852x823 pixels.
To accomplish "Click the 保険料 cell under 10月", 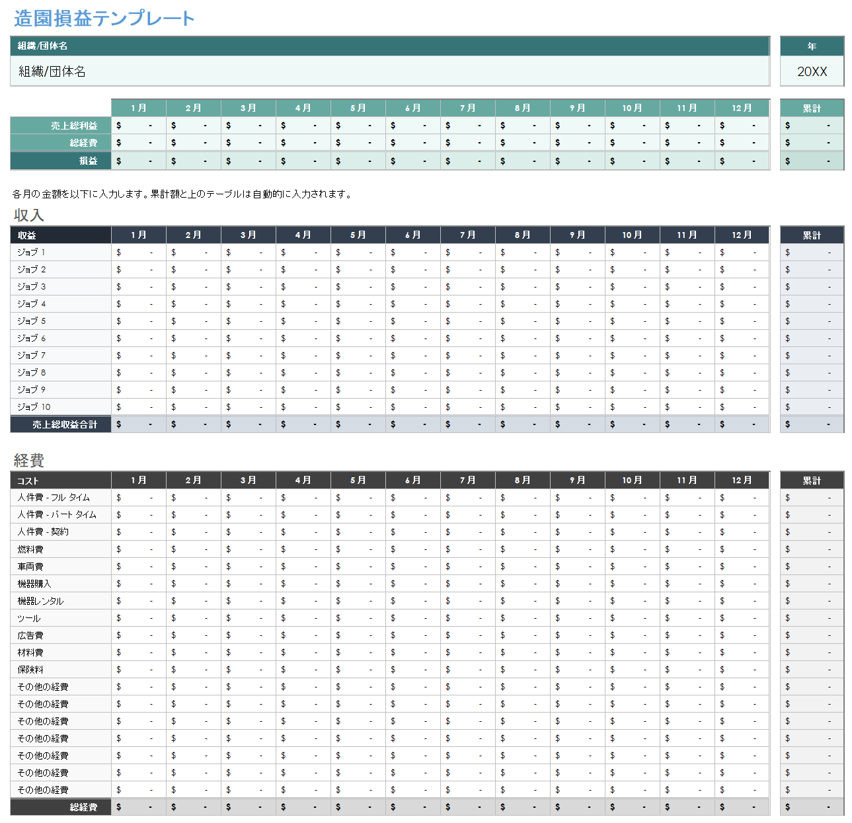I will point(633,670).
